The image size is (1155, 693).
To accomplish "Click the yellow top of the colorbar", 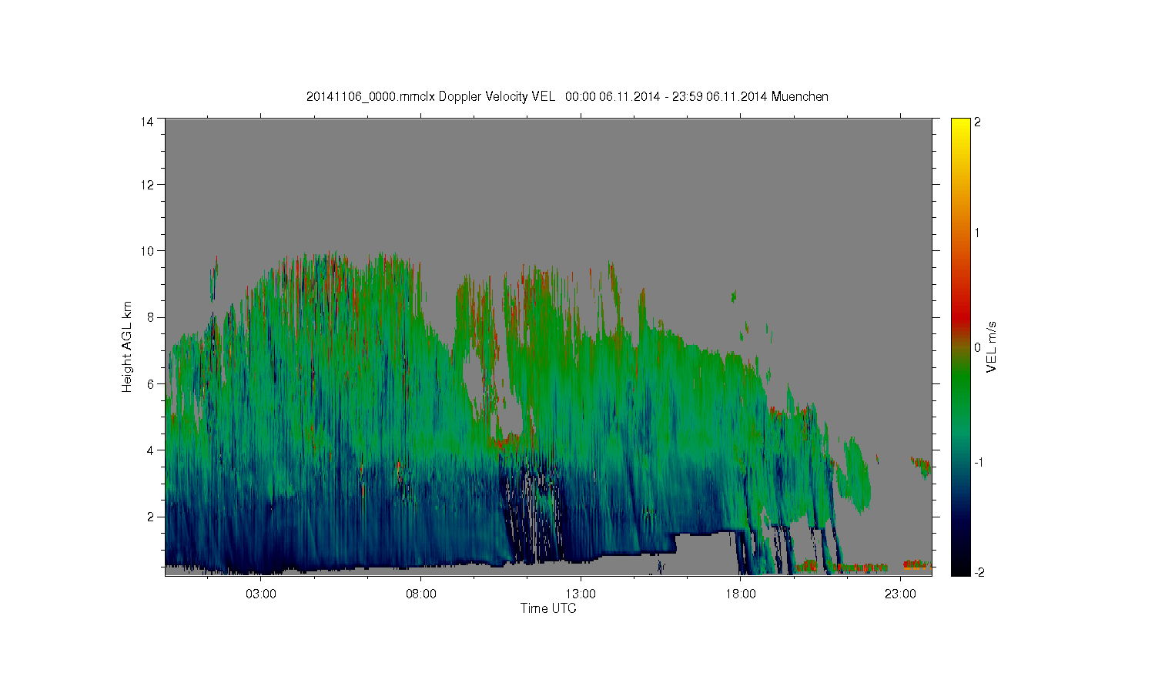I will (960, 127).
